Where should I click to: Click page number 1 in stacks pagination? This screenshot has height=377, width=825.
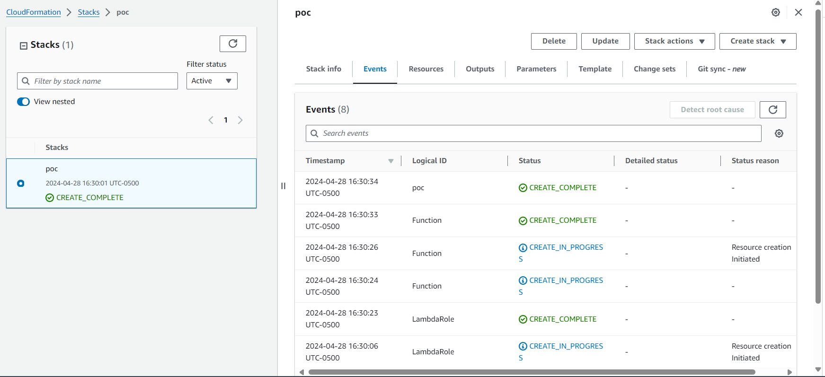(x=226, y=120)
